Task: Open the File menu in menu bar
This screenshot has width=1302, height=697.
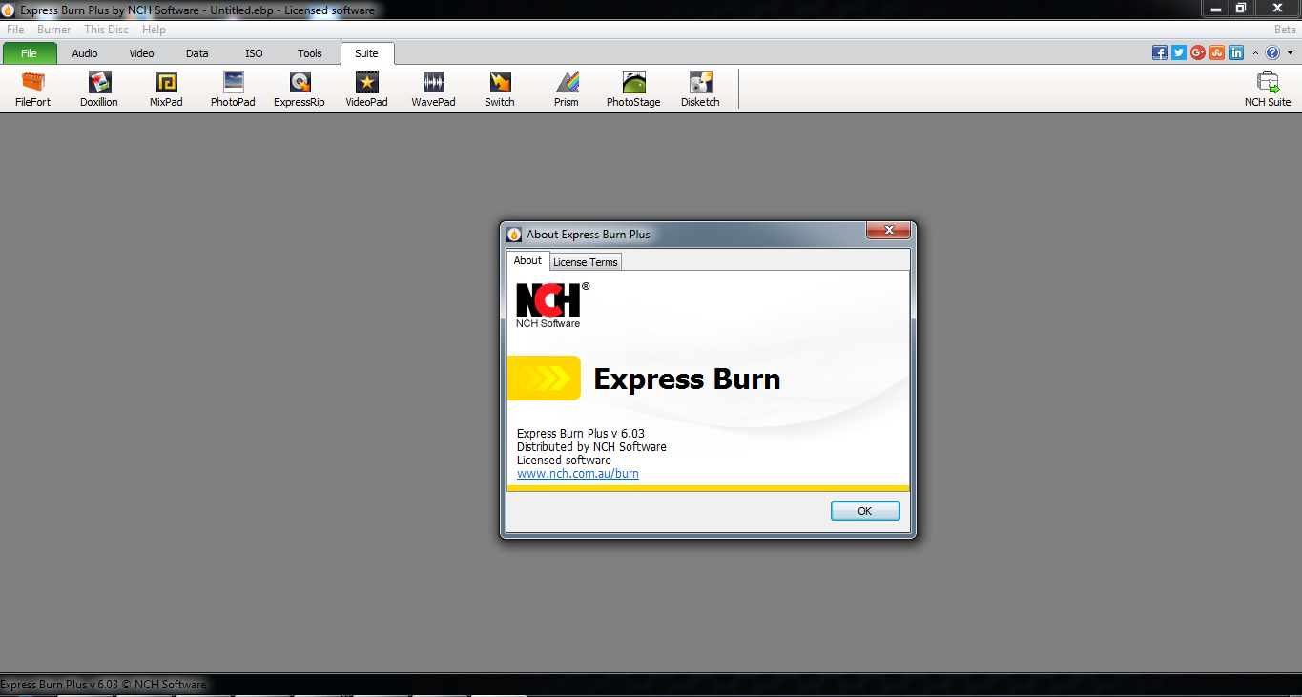Action: pyautogui.click(x=15, y=30)
